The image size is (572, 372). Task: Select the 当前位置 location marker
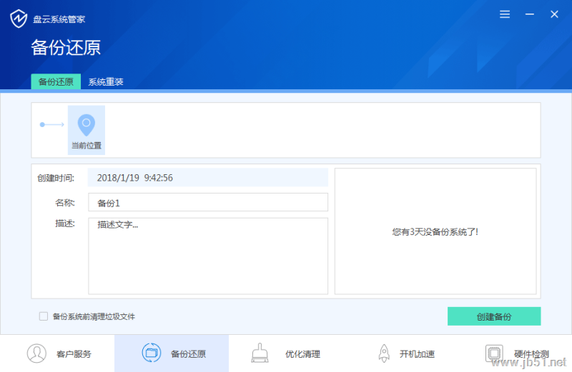point(87,130)
